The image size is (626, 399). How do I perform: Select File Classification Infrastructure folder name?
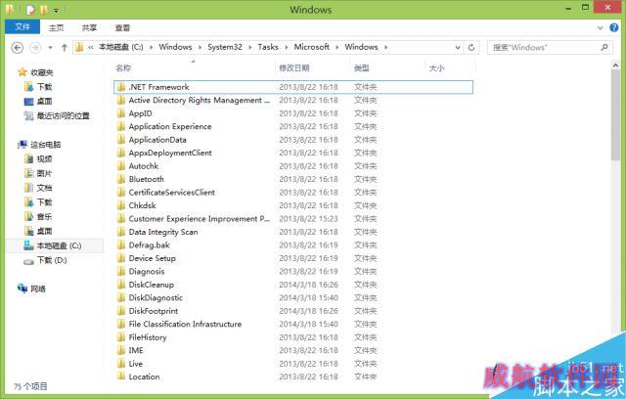185,324
